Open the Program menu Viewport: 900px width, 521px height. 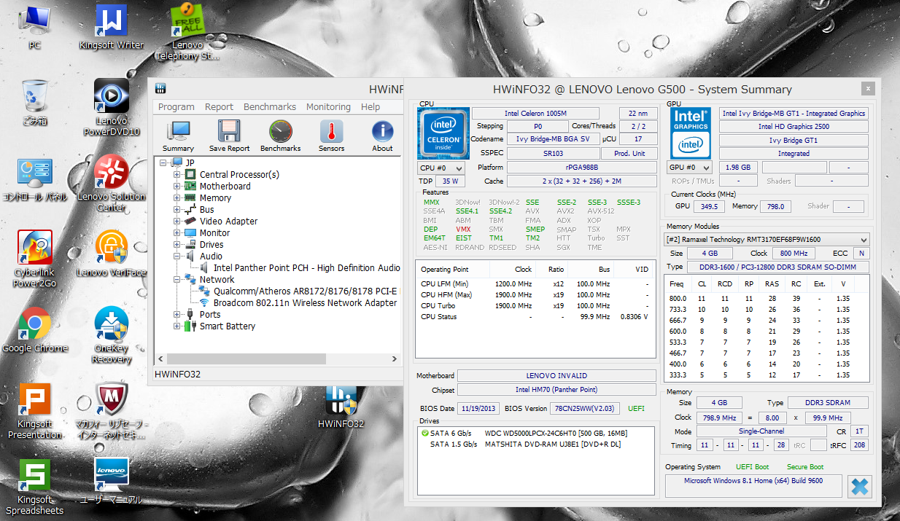click(x=176, y=106)
